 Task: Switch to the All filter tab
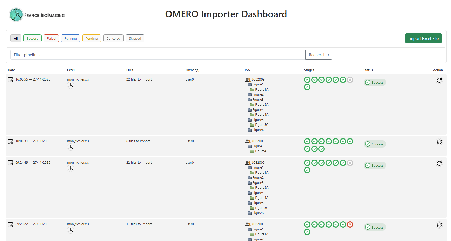(x=16, y=38)
